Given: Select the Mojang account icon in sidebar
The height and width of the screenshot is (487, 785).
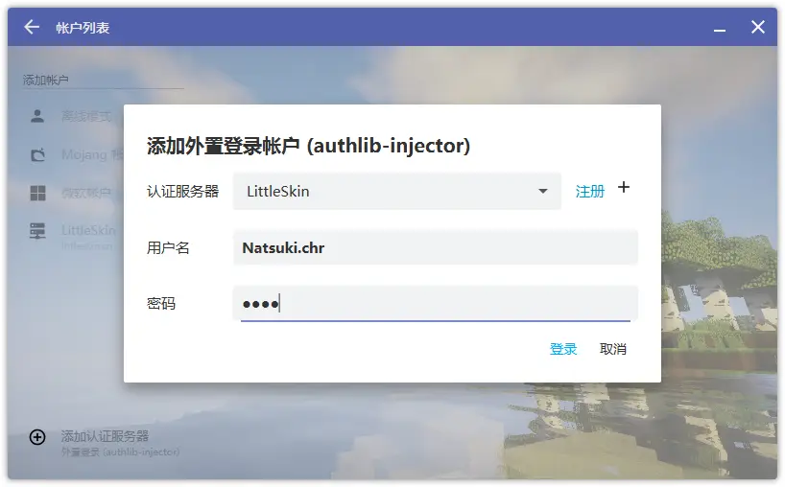Looking at the screenshot, I should (x=38, y=155).
